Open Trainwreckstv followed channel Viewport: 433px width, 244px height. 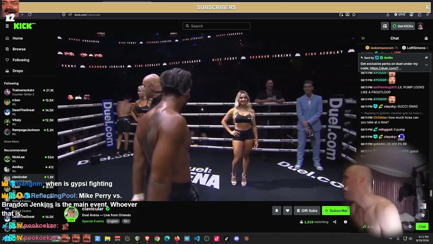[x=29, y=92]
